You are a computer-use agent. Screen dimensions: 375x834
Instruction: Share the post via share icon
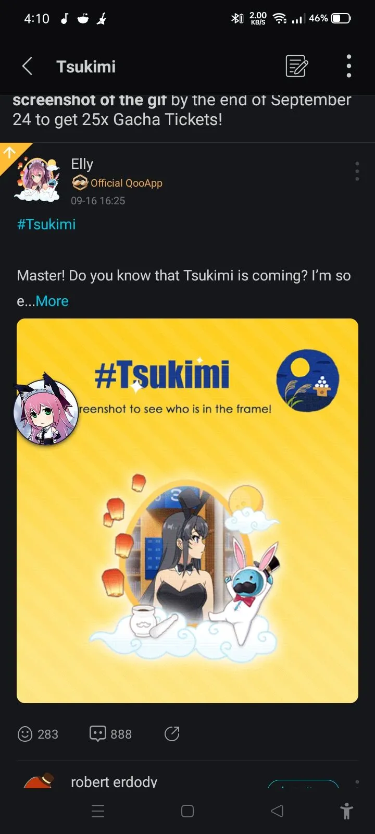(x=172, y=734)
